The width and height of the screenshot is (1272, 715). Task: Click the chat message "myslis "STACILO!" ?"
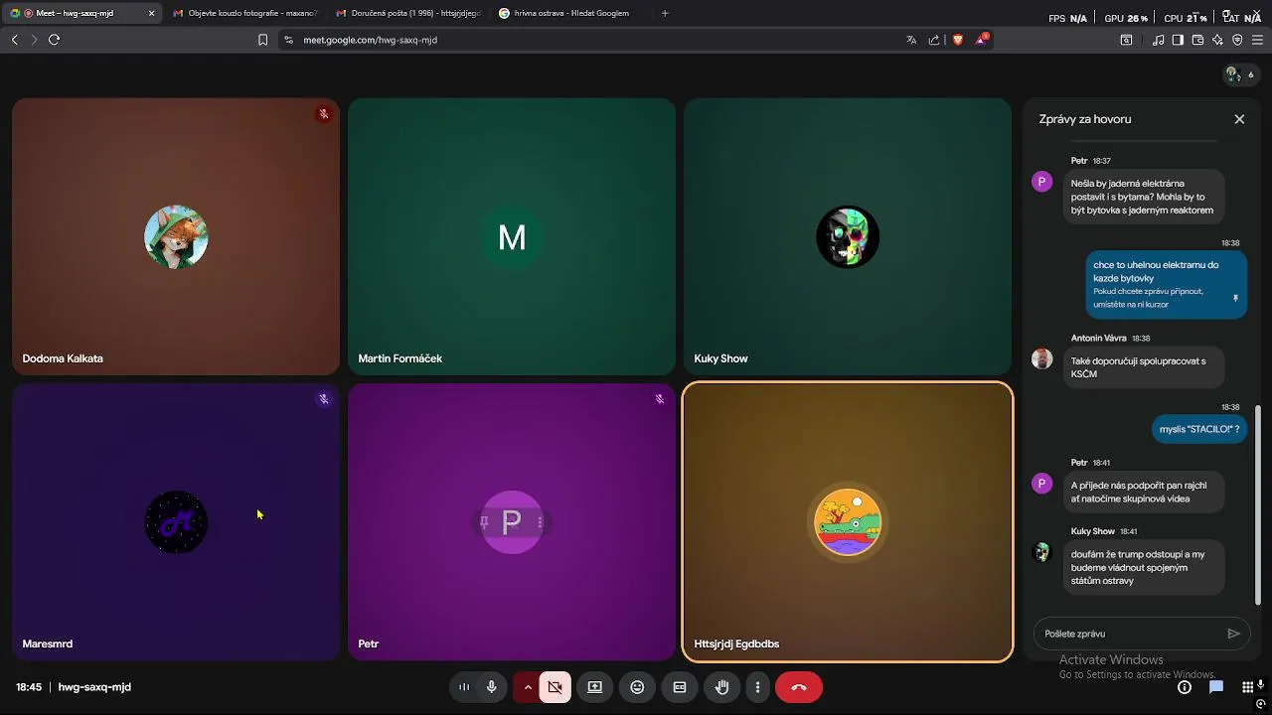(x=1199, y=429)
